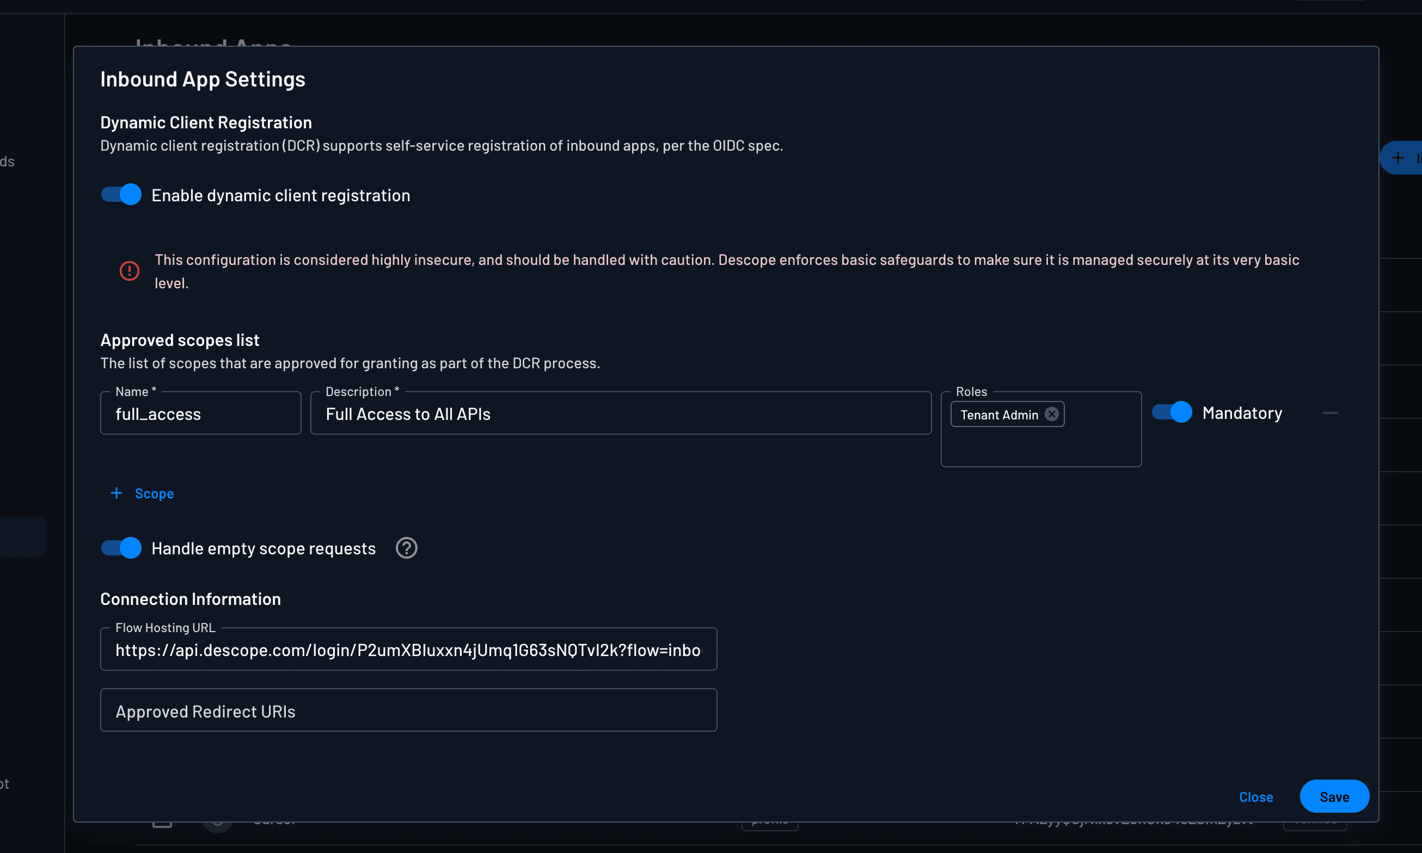This screenshot has height=853, width=1422.
Task: Edit the full_access Name field
Action: (200, 413)
